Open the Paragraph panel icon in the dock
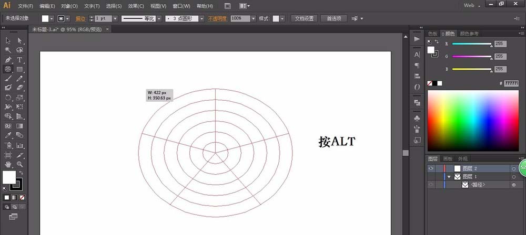This screenshot has width=526, height=235. pos(417,65)
